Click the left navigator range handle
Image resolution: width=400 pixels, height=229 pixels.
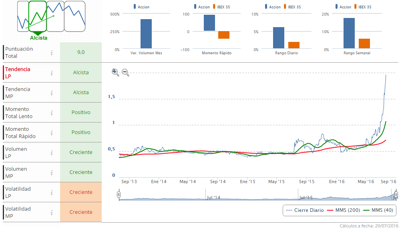click(x=119, y=195)
